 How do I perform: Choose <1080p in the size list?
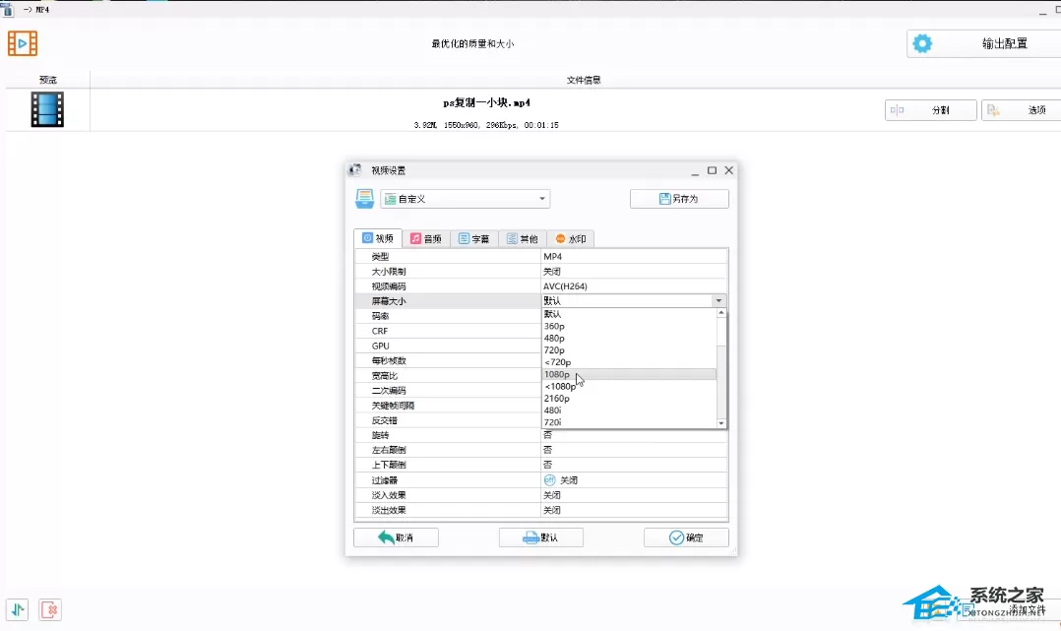point(560,387)
